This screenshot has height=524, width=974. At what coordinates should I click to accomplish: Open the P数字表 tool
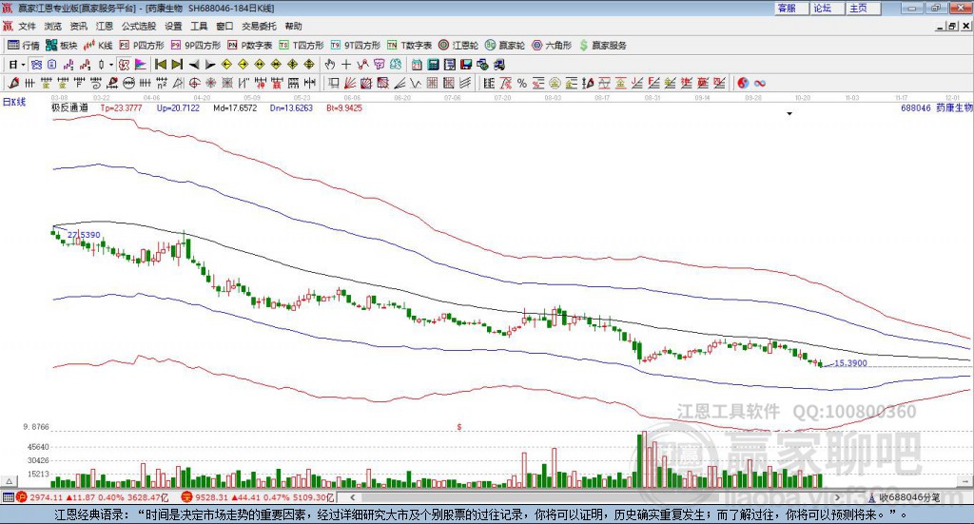click(x=250, y=46)
